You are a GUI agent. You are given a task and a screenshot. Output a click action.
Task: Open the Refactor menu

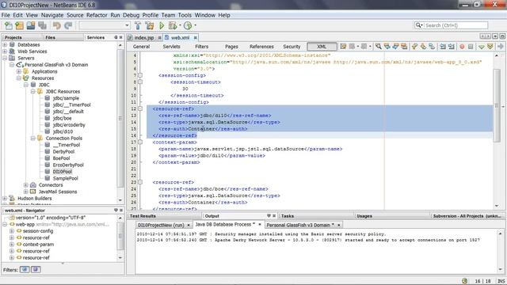[97, 15]
